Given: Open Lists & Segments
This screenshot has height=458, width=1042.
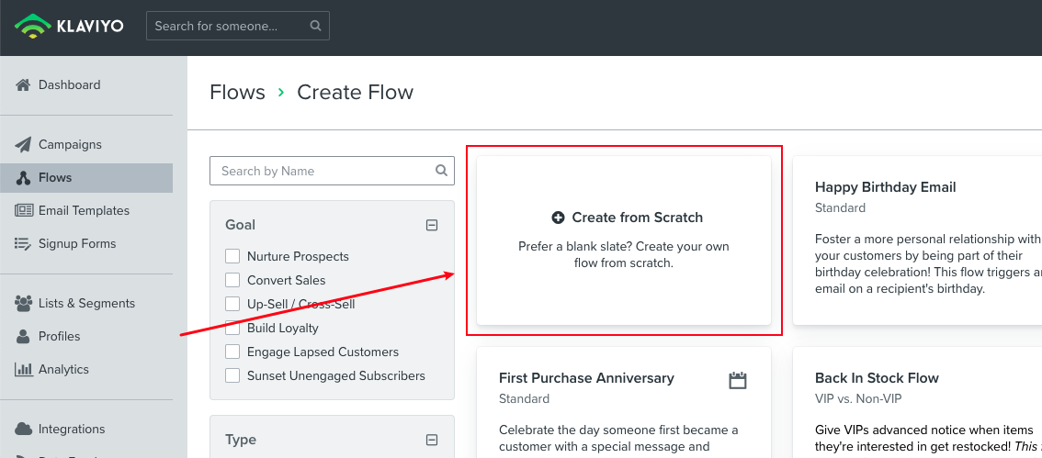Looking at the screenshot, I should (x=86, y=303).
